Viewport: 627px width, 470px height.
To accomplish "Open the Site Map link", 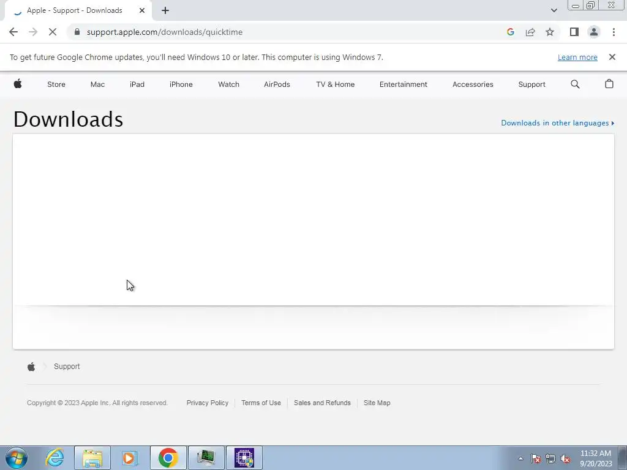I will (x=377, y=403).
